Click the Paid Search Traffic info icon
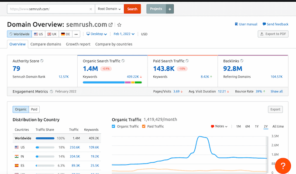Screen dimensions: 296x174 point(187,61)
